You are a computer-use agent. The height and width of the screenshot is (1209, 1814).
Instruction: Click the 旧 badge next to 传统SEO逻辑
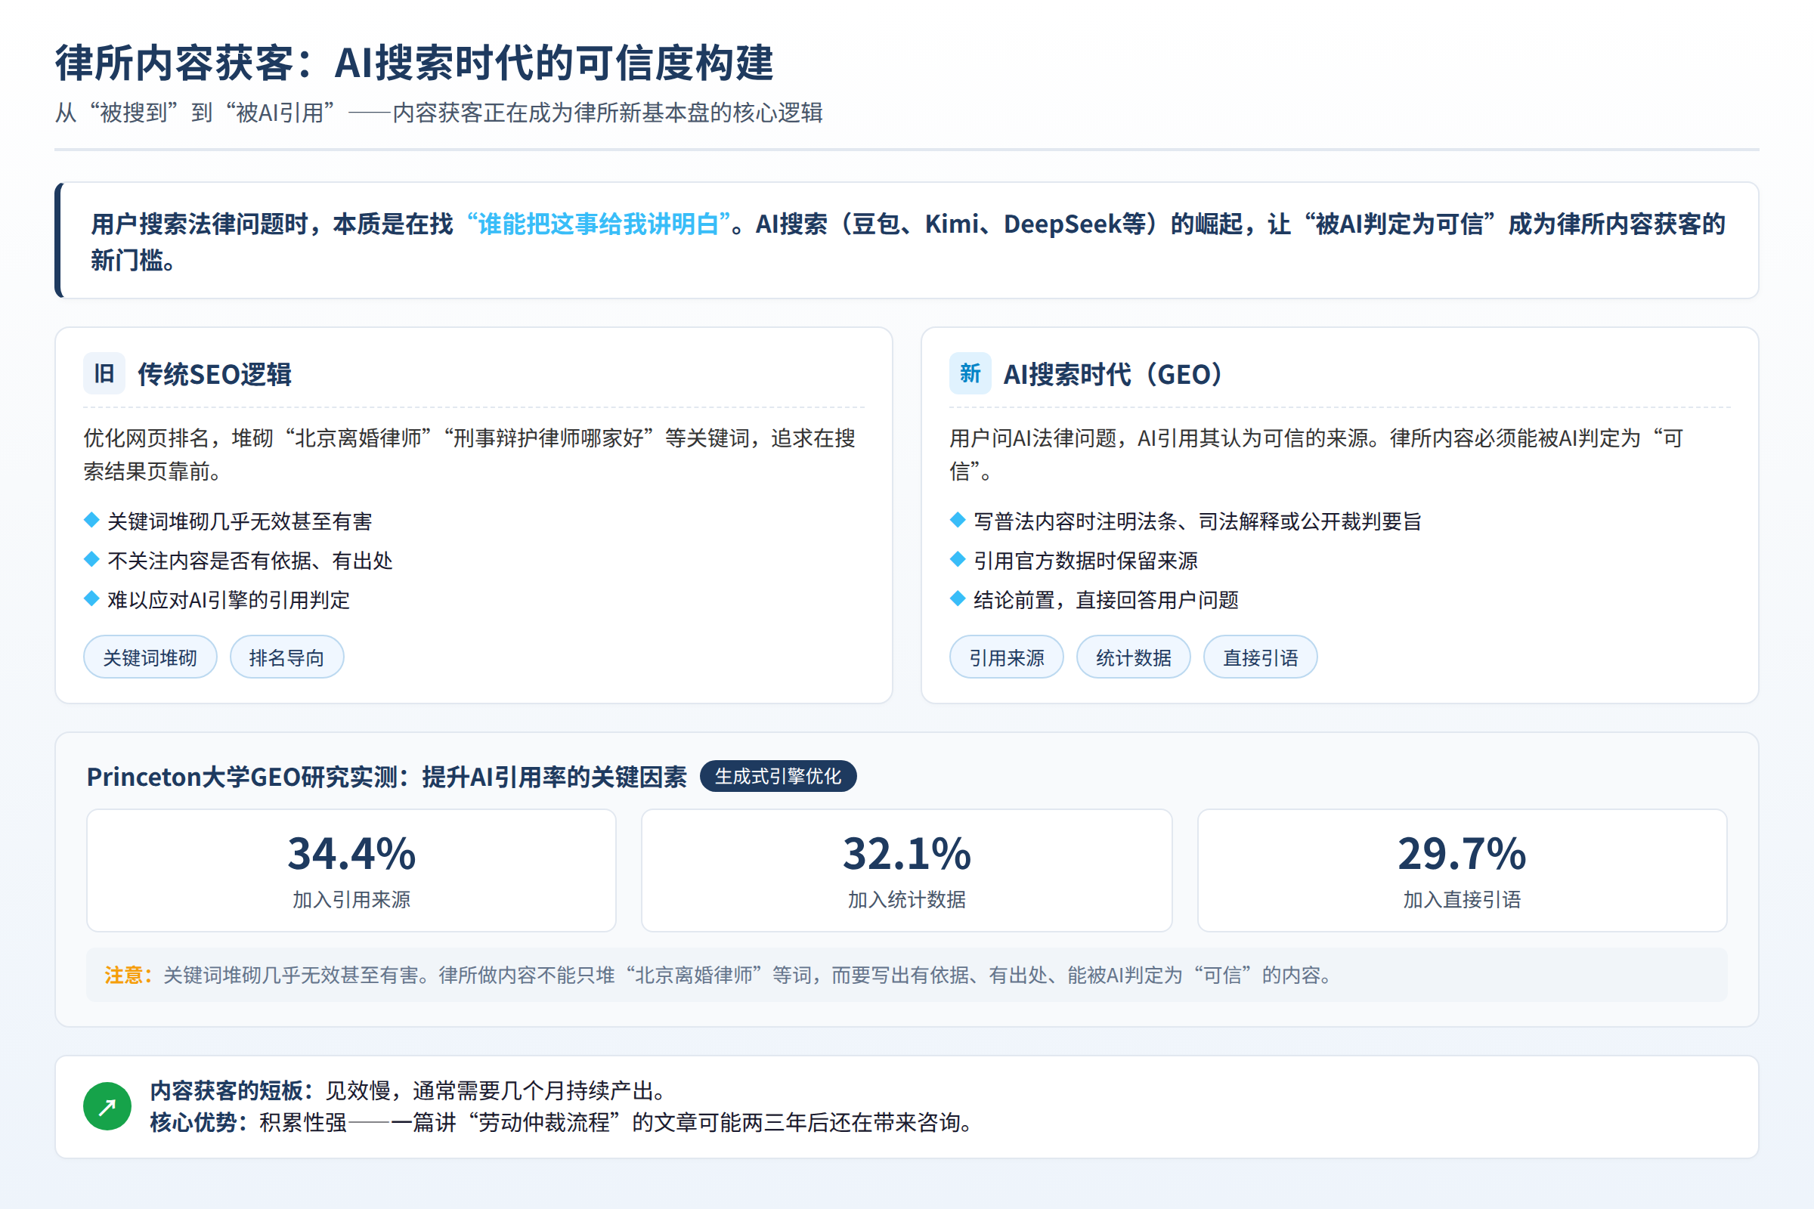(104, 374)
